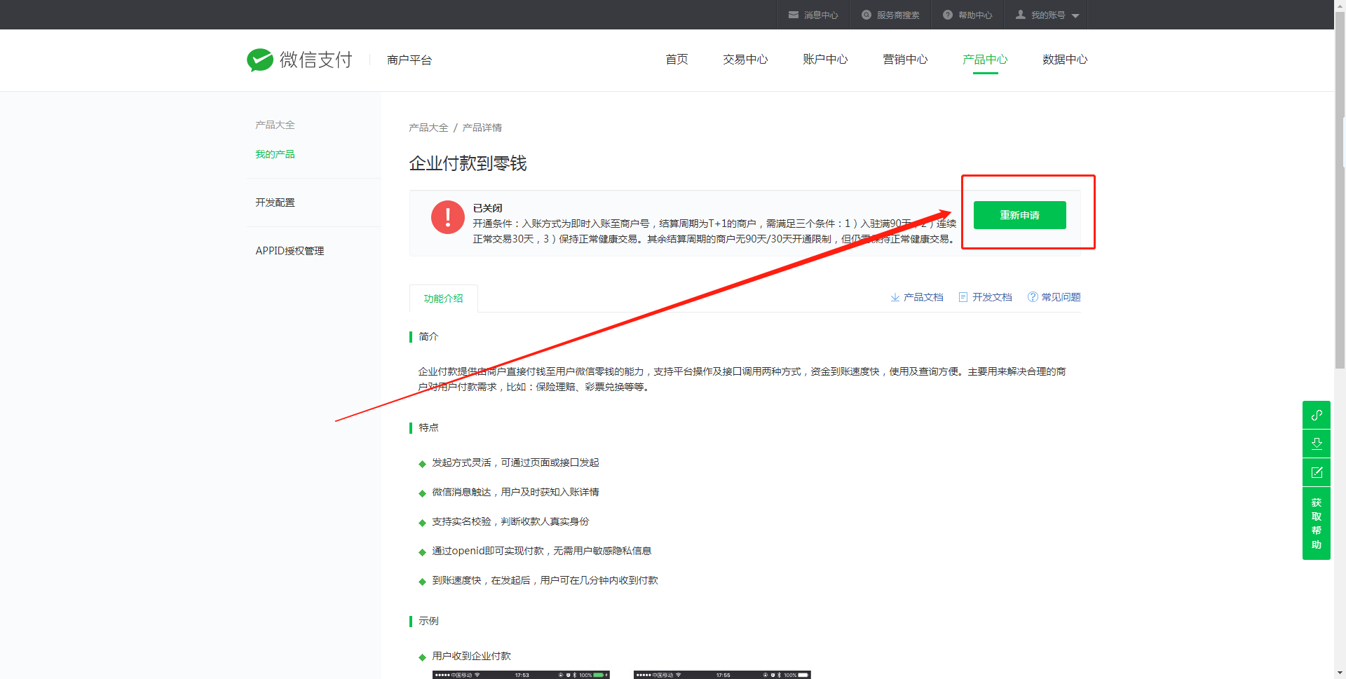
Task: Click the 企业付款到零钱 page title
Action: 468,163
